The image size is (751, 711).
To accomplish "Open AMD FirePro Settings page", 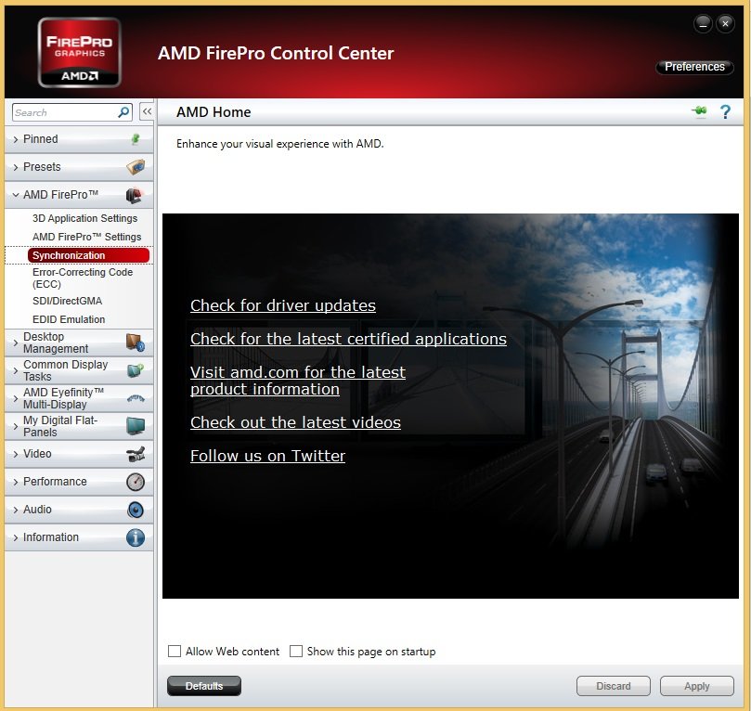I will pos(86,237).
